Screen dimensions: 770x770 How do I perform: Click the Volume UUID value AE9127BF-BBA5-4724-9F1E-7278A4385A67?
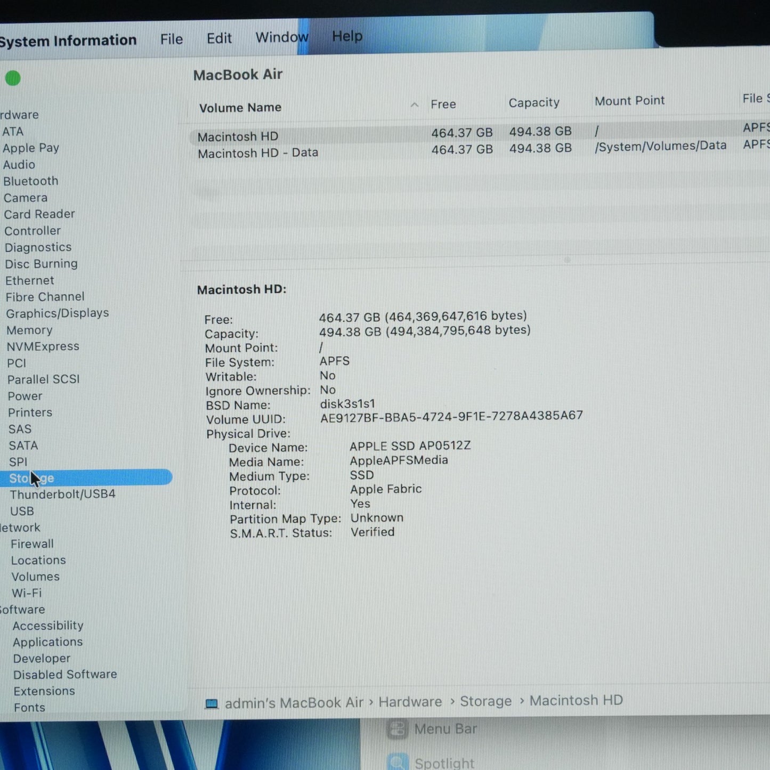coord(452,417)
